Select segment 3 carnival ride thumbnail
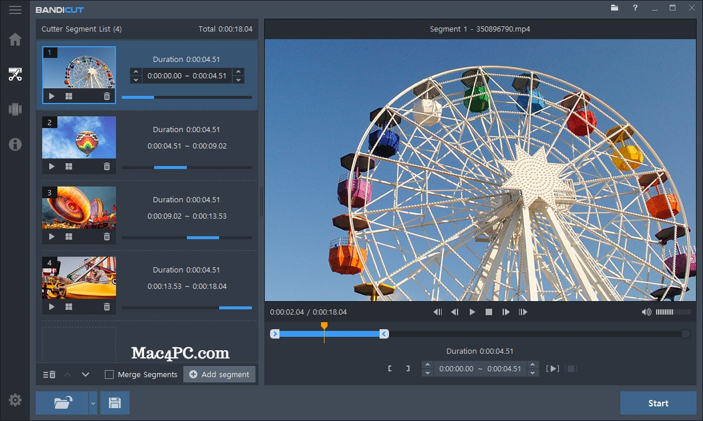 [79, 208]
